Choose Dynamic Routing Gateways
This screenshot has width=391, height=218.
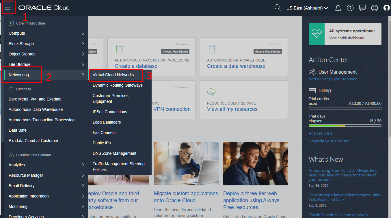[118, 85]
